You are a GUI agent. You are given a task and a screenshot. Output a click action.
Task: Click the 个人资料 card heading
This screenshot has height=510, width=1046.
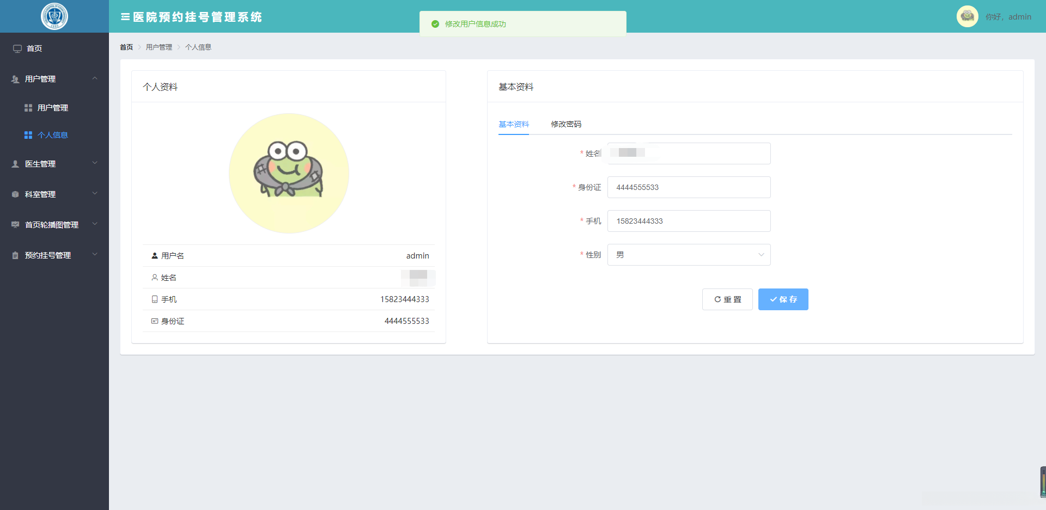click(x=160, y=87)
